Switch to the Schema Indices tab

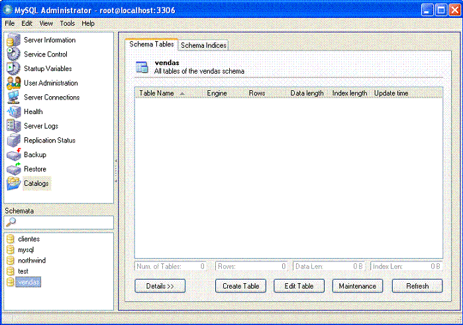[x=203, y=45]
